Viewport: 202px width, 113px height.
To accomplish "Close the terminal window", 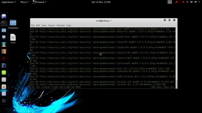I will (174, 20).
